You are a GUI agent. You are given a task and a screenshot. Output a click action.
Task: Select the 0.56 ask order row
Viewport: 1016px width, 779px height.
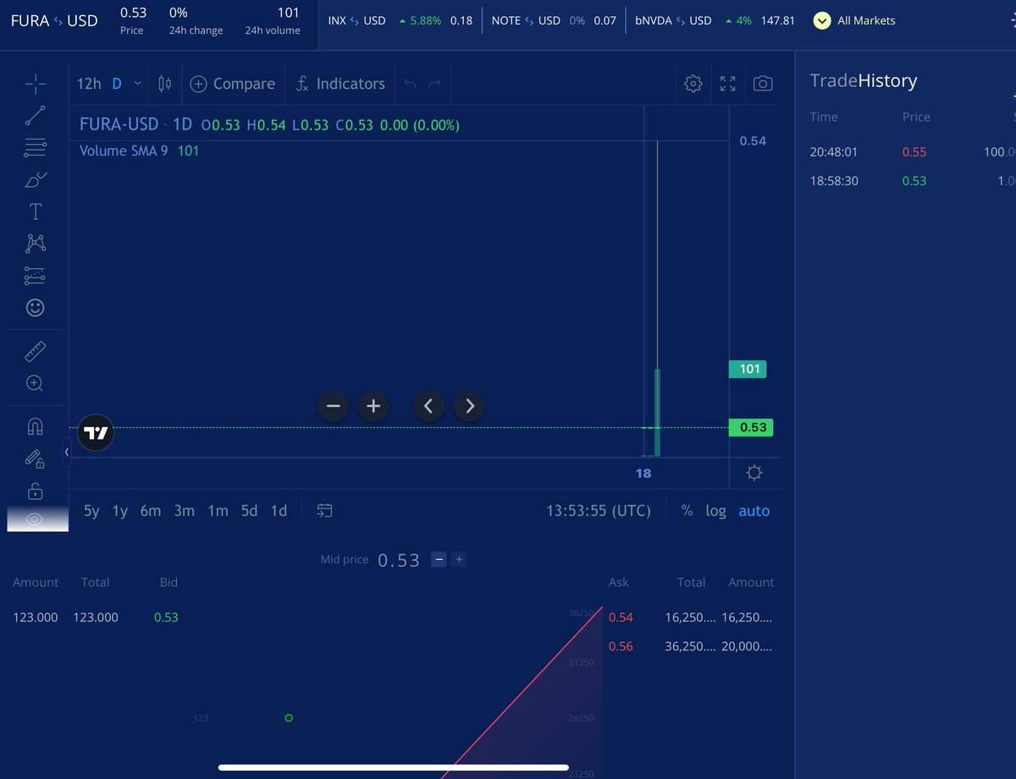691,646
